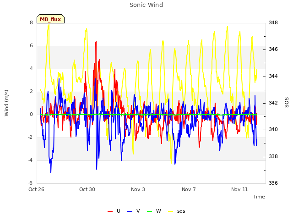
Task: Click the green W legend swatch
Action: click(x=150, y=212)
